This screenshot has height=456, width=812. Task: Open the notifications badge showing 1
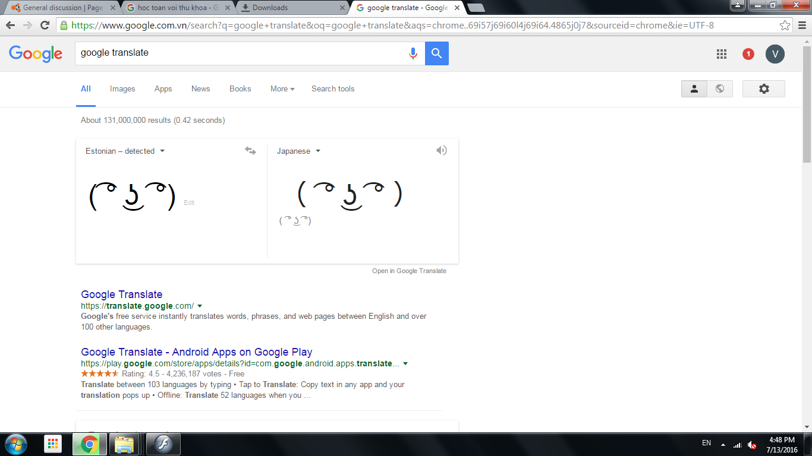748,54
